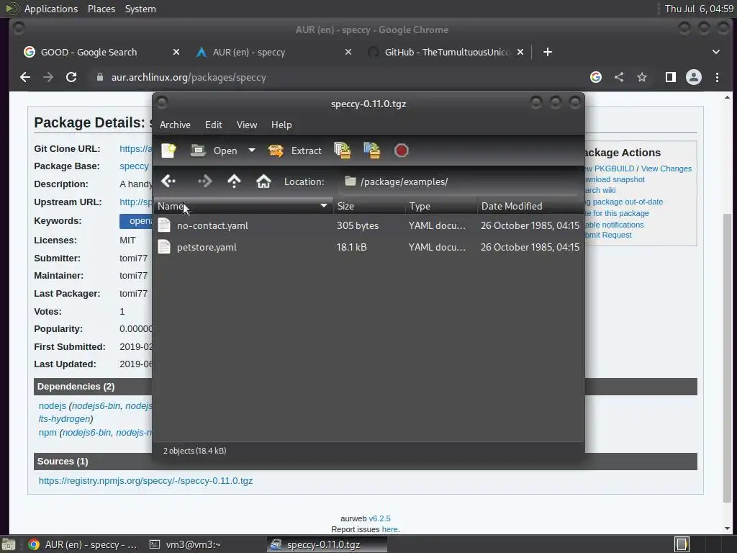
Task: Open the Places menu
Action: [101, 9]
